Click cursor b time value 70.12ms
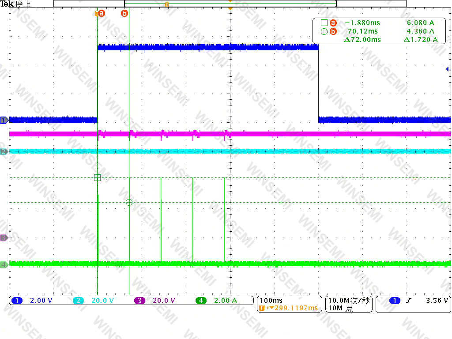This screenshot has width=452, height=339. (363, 31)
